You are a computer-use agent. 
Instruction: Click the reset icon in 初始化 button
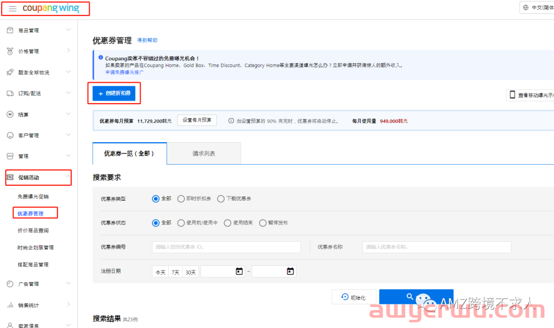click(x=345, y=297)
